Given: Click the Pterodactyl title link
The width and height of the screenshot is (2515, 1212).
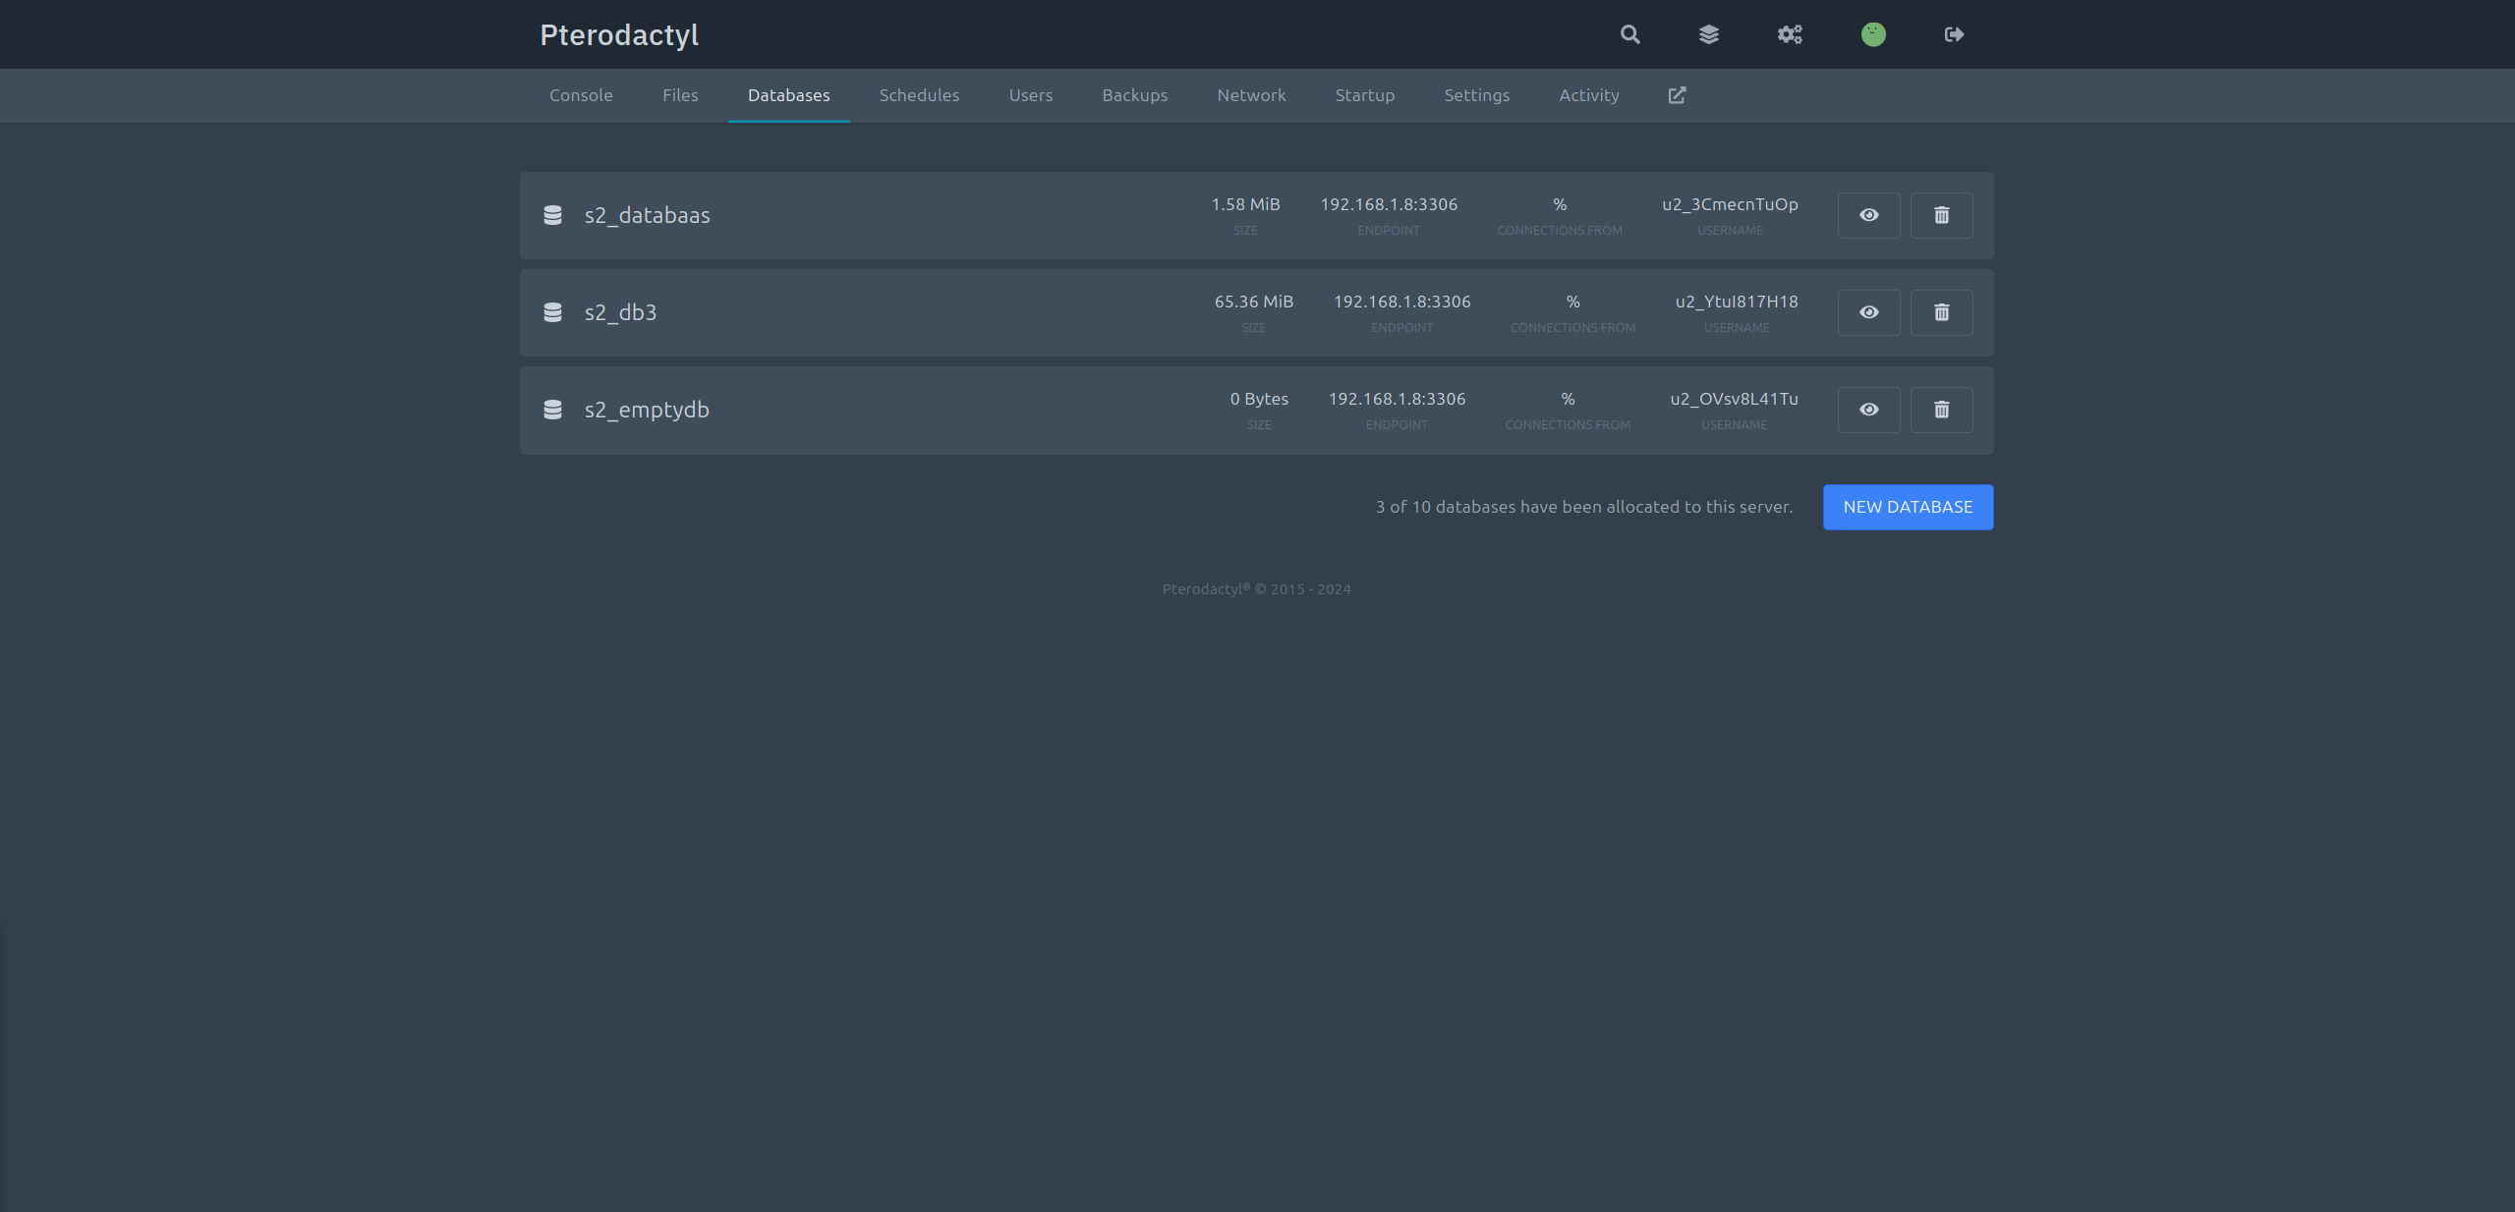Looking at the screenshot, I should pos(618,34).
